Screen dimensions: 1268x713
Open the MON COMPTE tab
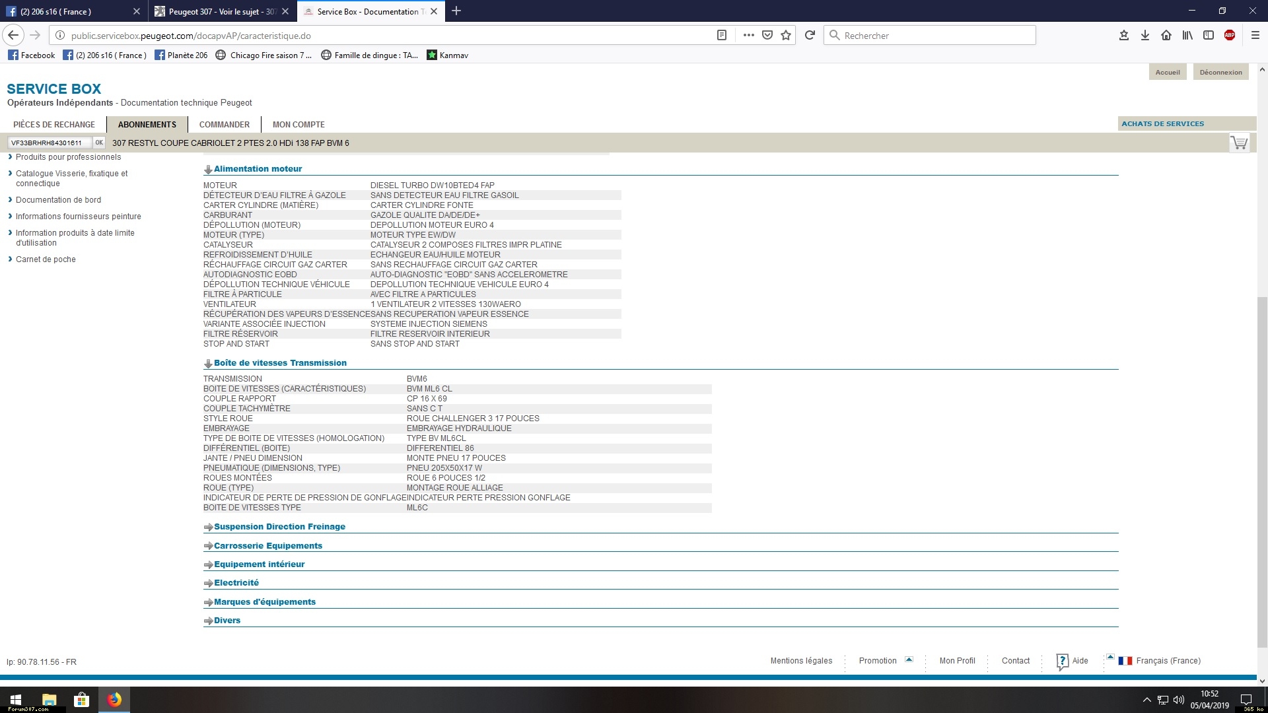(299, 125)
